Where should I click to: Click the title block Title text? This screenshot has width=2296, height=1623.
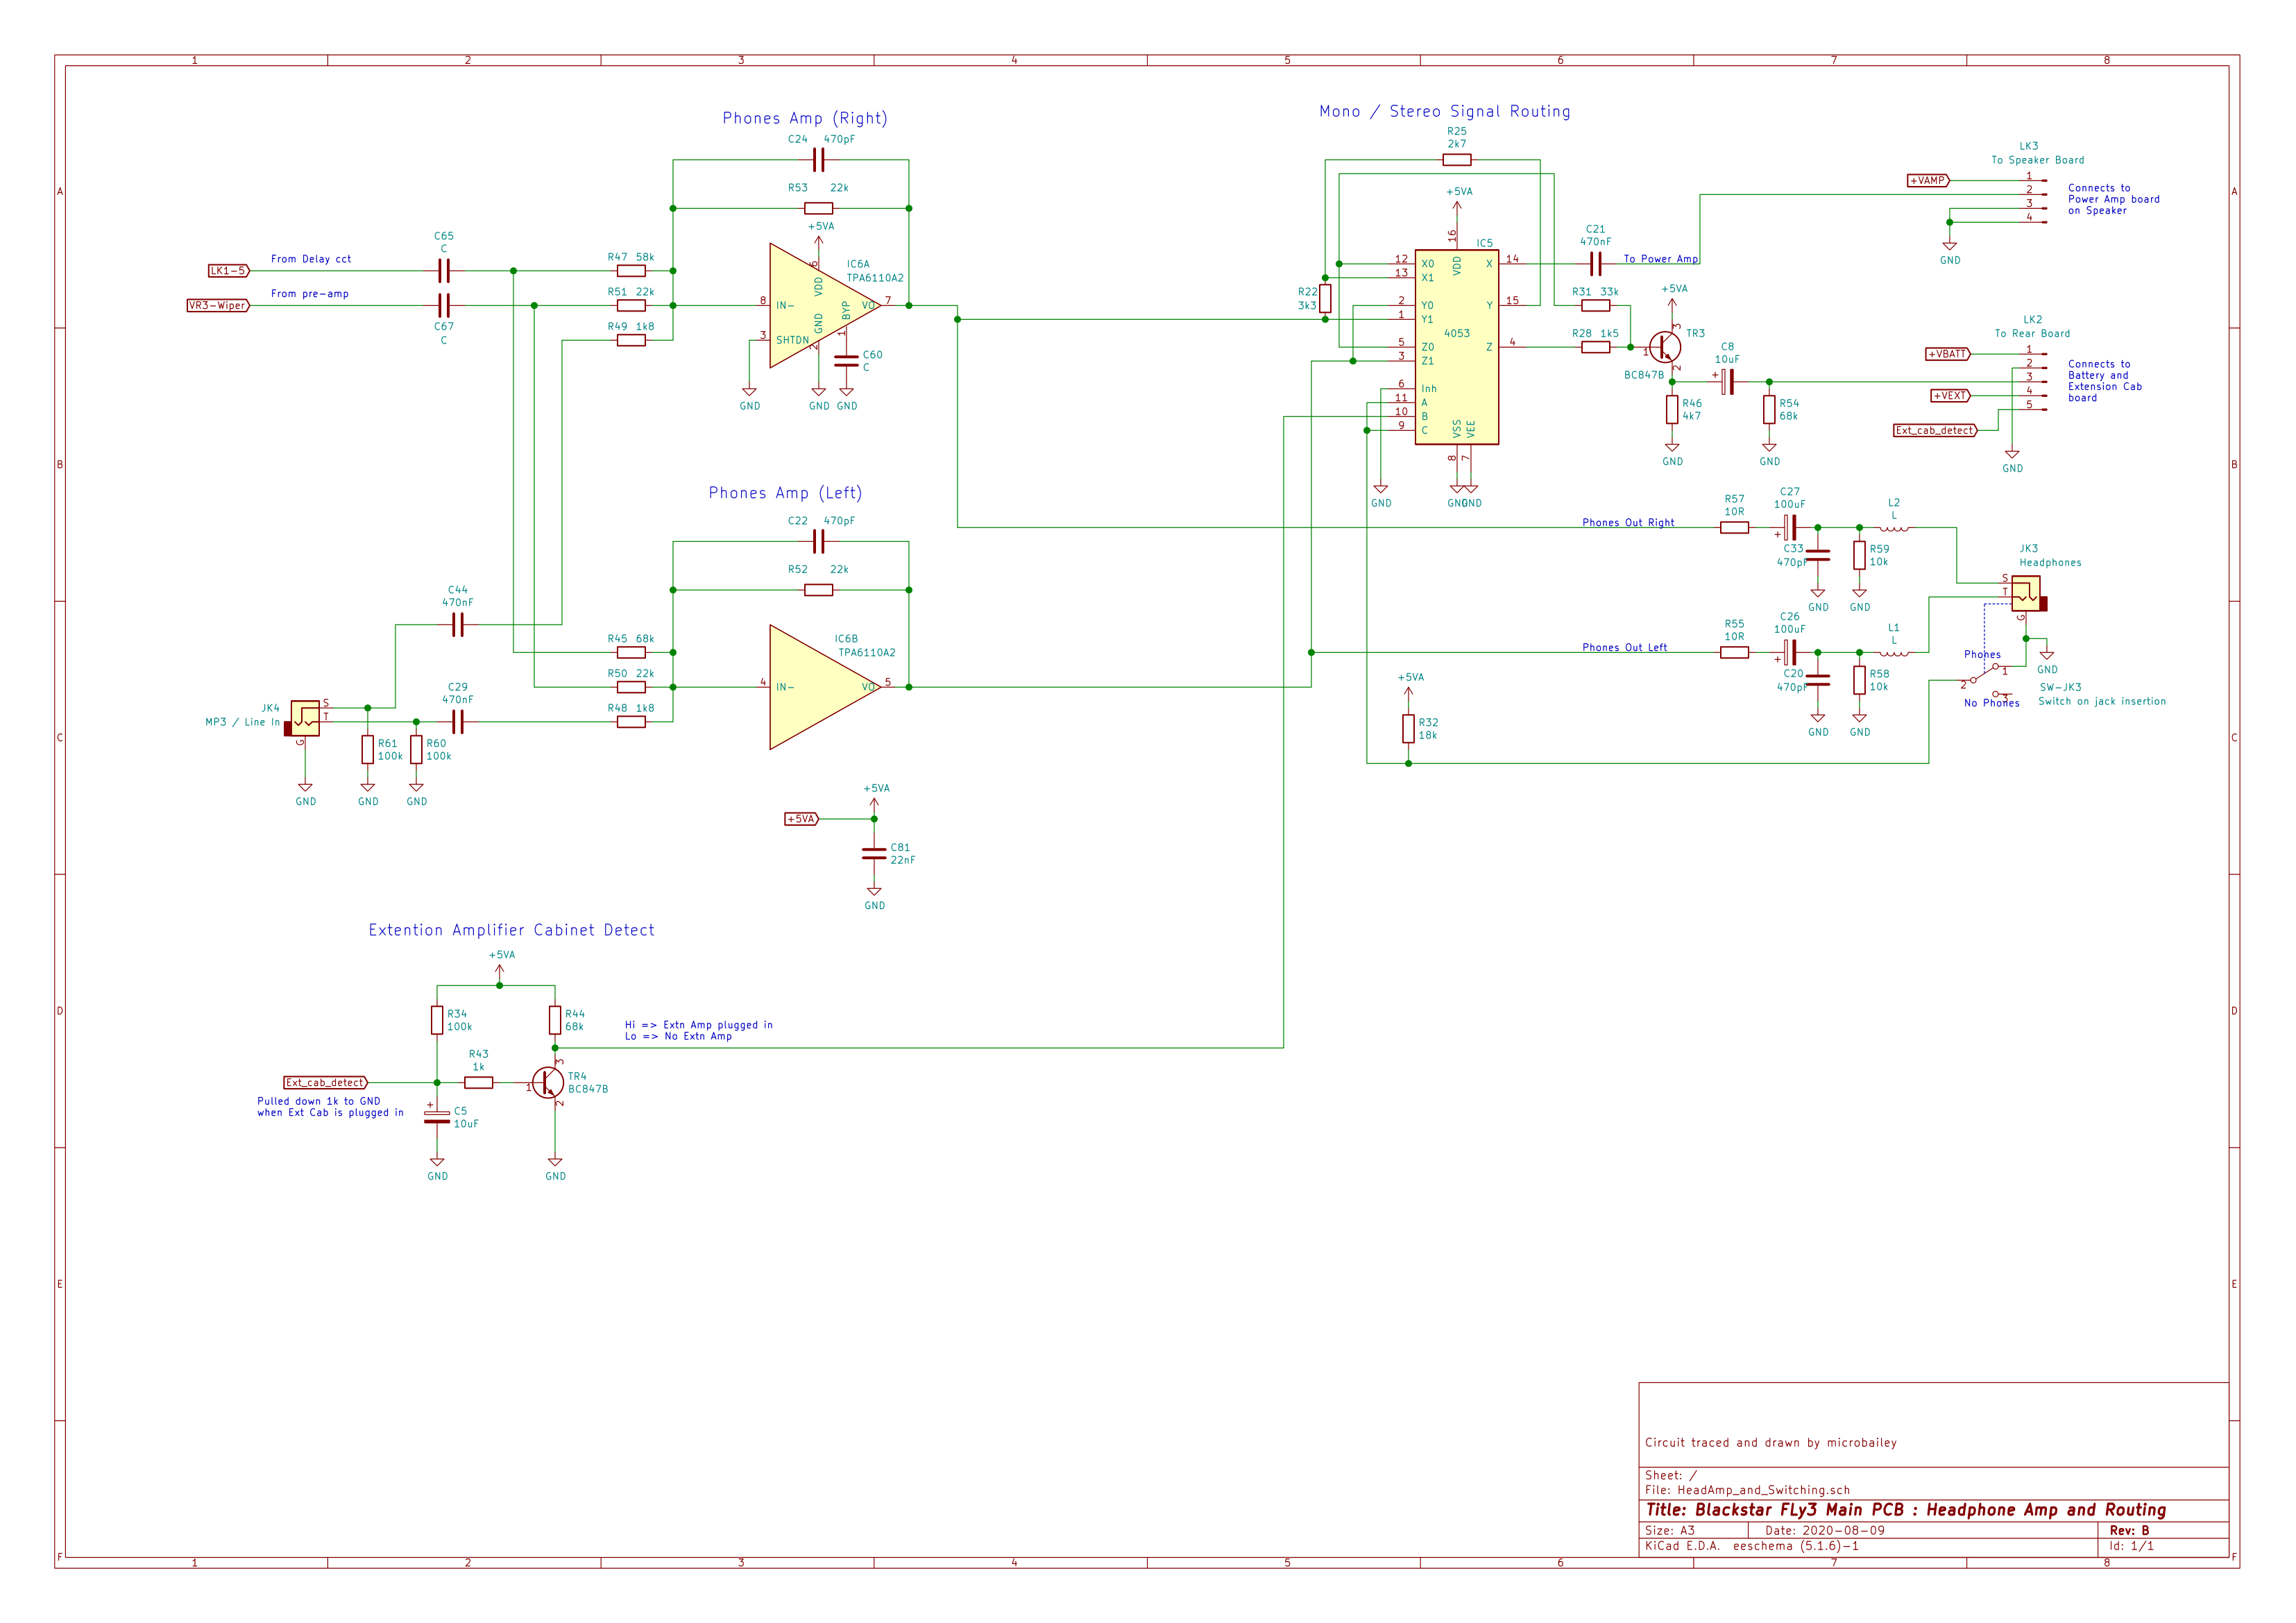[1905, 1510]
